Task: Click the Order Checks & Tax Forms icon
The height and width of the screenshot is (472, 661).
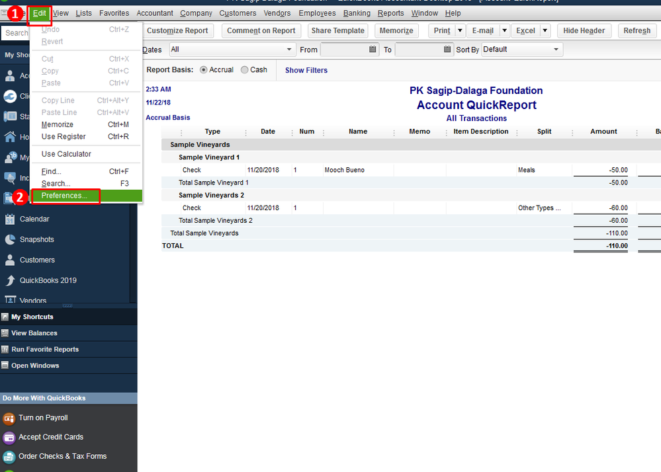Action: tap(9, 457)
